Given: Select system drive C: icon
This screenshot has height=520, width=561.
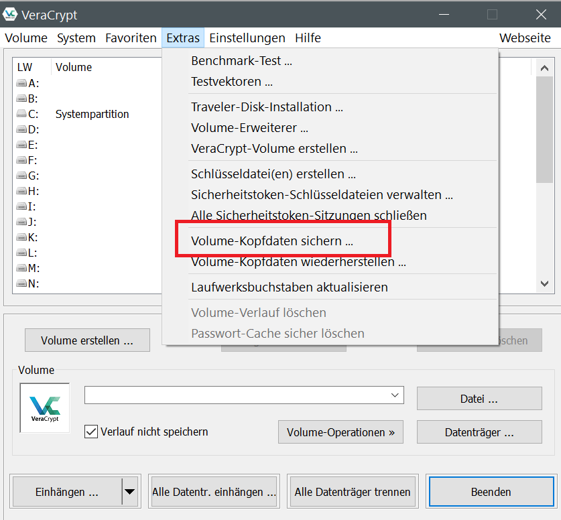Looking at the screenshot, I should click(21, 114).
